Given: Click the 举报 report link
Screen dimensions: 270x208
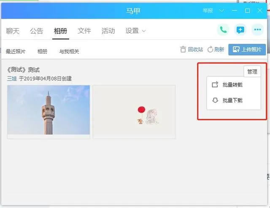Looking at the screenshot, I should pyautogui.click(x=208, y=11).
